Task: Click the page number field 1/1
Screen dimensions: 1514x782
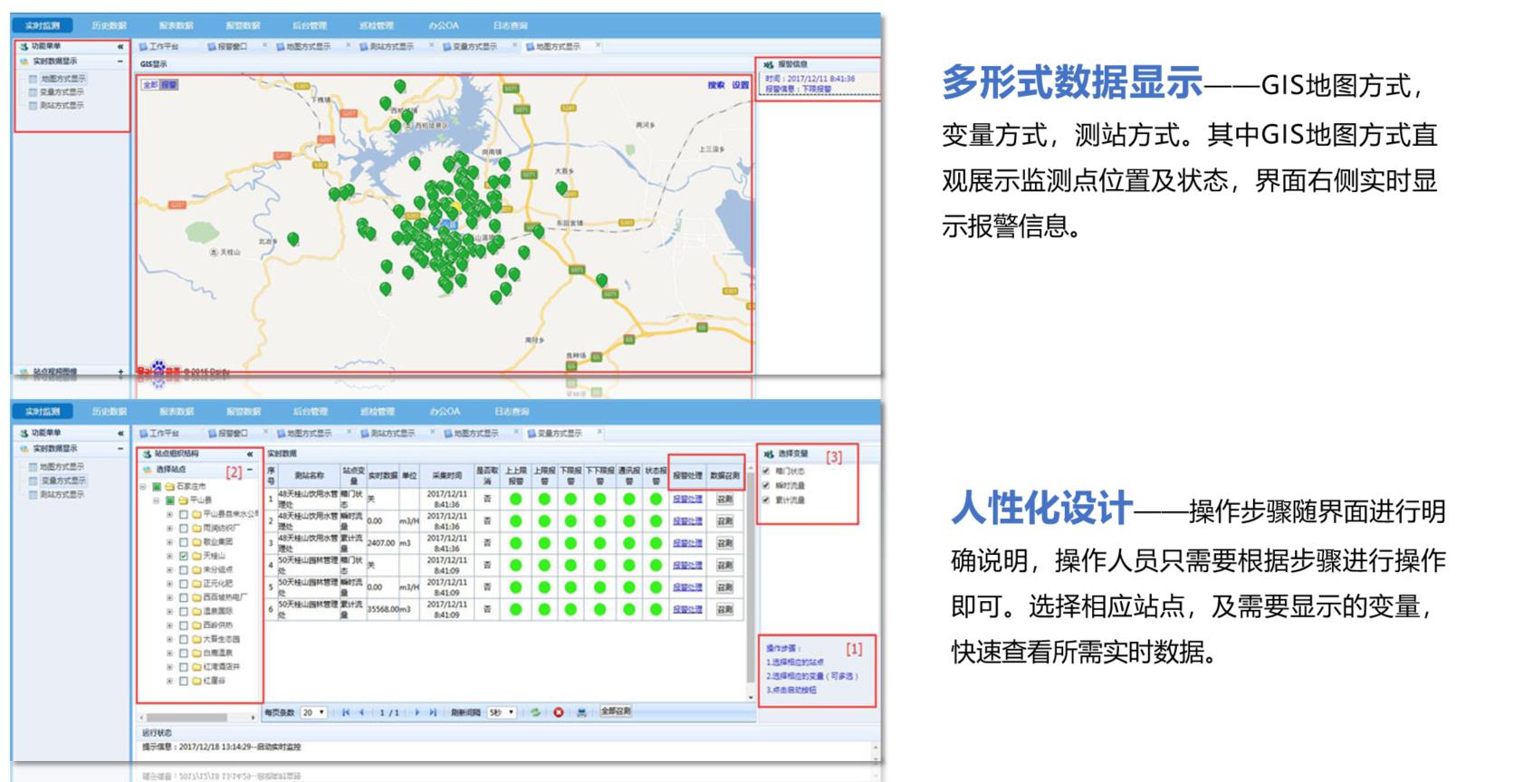Action: pyautogui.click(x=389, y=713)
